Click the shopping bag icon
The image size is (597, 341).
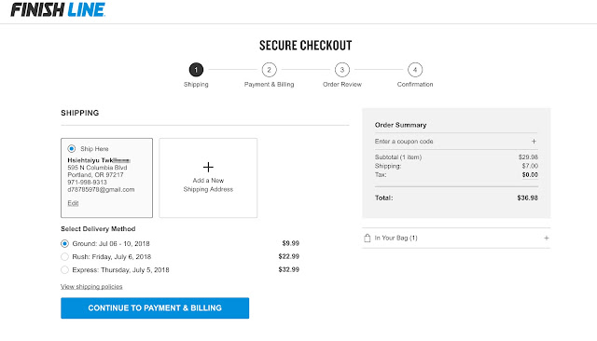coord(367,238)
